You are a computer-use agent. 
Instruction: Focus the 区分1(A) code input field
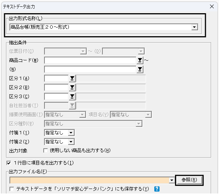coord(56,78)
